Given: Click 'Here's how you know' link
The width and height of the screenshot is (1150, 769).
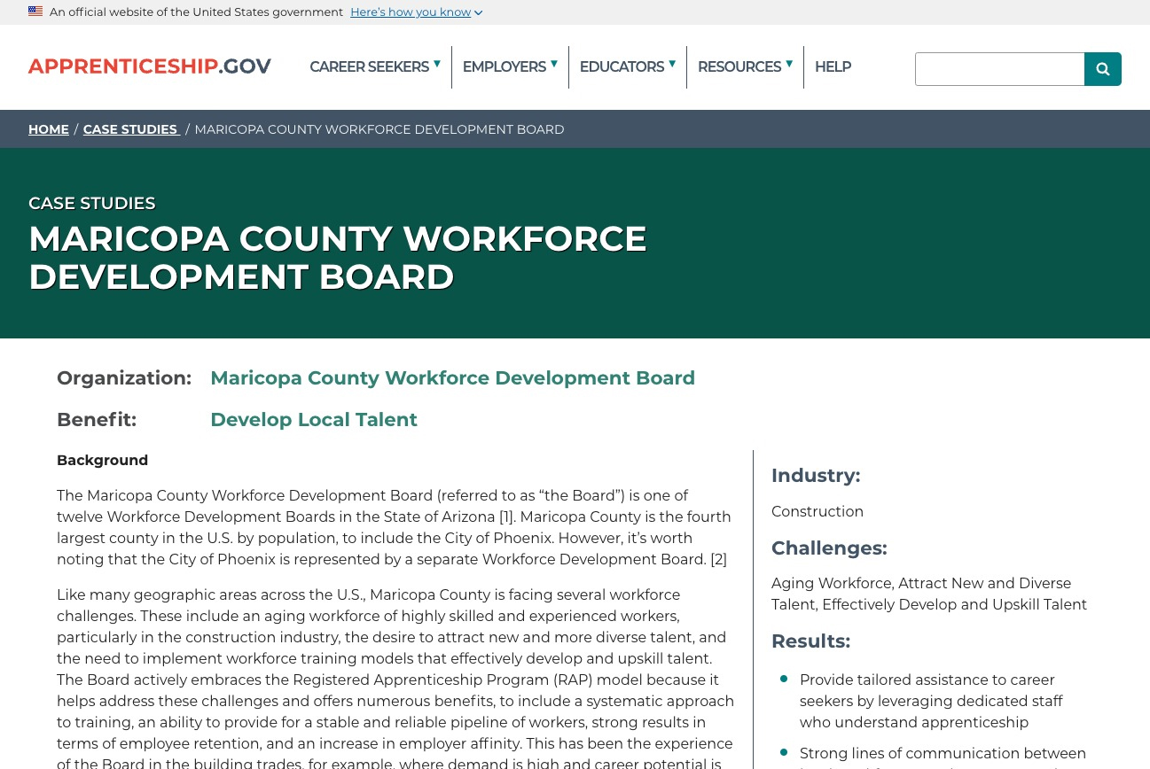Looking at the screenshot, I should click(x=411, y=12).
